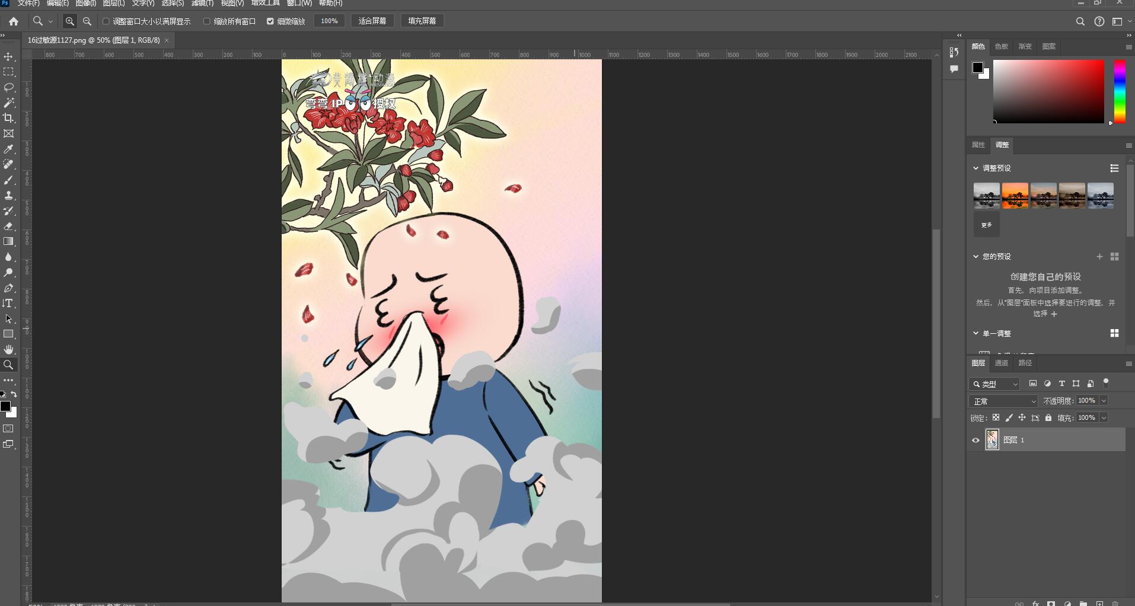Viewport: 1135px width, 606px height.
Task: Toggle lock transparent pixels
Action: (x=996, y=418)
